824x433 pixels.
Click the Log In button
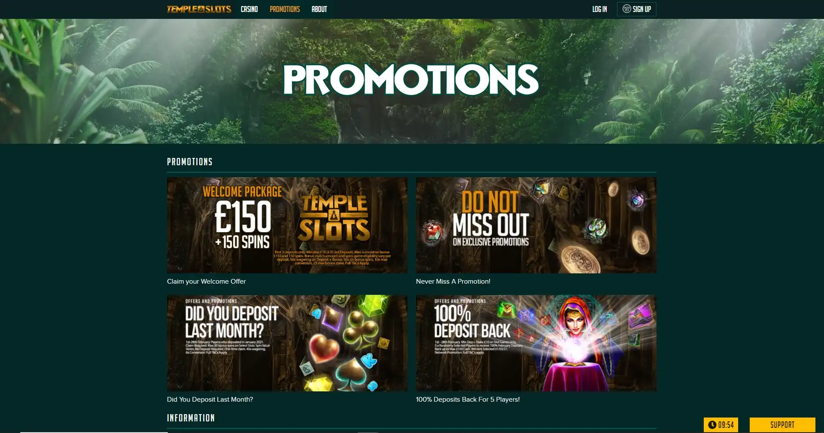(x=599, y=9)
